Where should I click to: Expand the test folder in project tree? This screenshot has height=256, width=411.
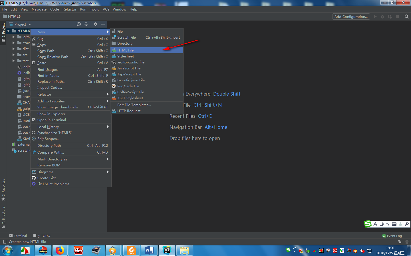pyautogui.click(x=13, y=61)
